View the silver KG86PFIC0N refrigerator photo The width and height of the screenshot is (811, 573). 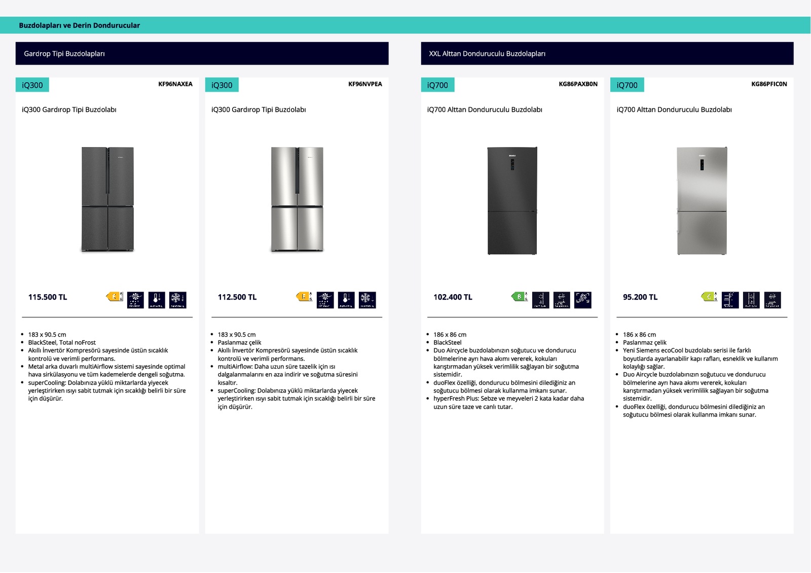702,201
